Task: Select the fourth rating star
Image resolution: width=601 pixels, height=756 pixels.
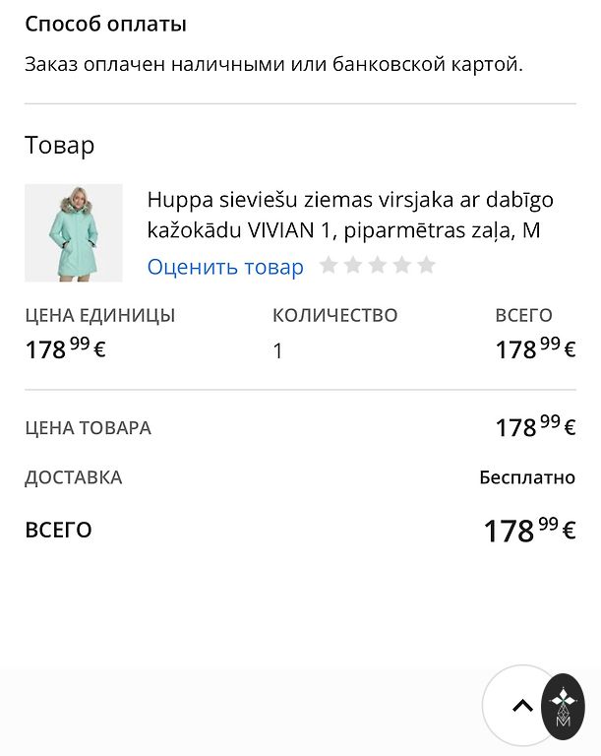Action: [x=402, y=265]
